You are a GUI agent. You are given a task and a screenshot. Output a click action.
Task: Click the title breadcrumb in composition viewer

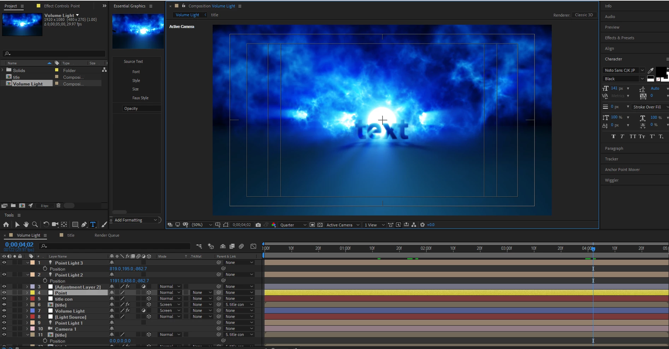click(x=214, y=15)
